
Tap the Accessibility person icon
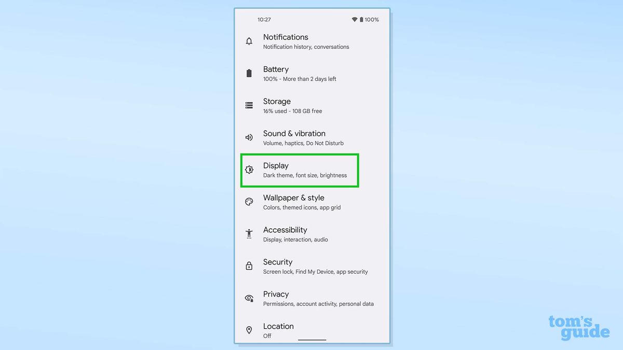249,234
